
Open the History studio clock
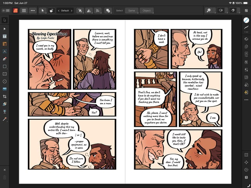[246, 170]
